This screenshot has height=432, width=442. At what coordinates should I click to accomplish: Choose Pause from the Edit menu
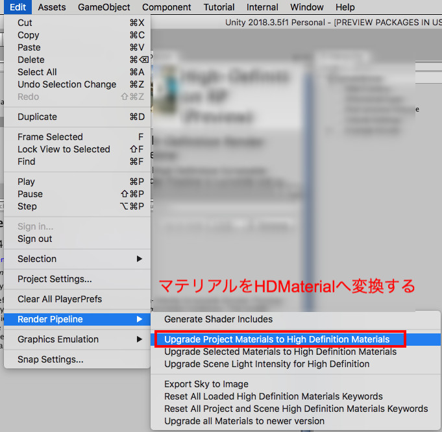(77, 194)
